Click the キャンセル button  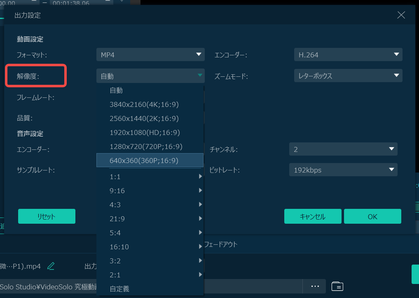tap(313, 216)
